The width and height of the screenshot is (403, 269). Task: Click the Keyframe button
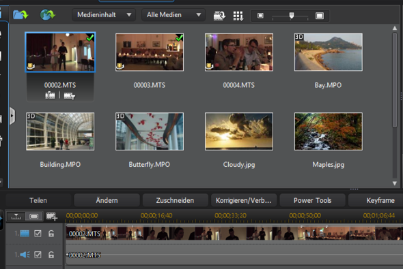coord(380,200)
